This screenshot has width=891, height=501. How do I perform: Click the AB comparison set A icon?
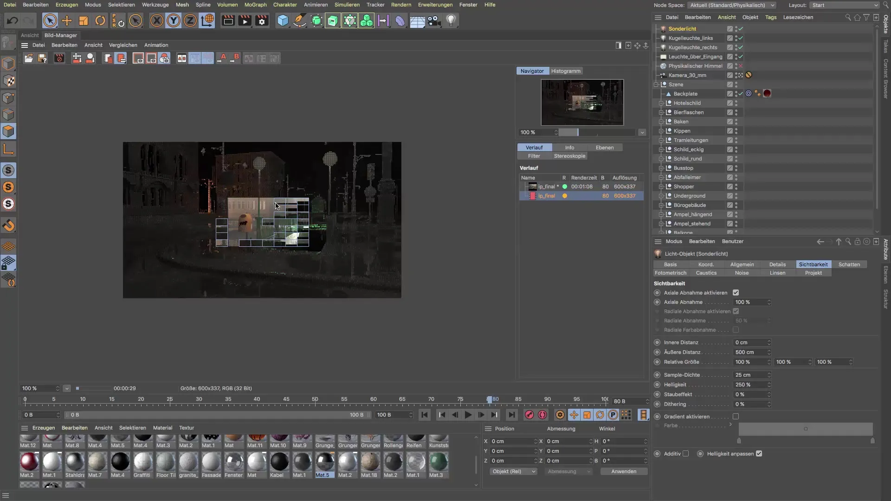tap(222, 58)
